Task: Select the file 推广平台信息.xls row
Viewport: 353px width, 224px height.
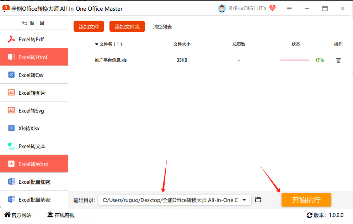Action: pos(210,60)
